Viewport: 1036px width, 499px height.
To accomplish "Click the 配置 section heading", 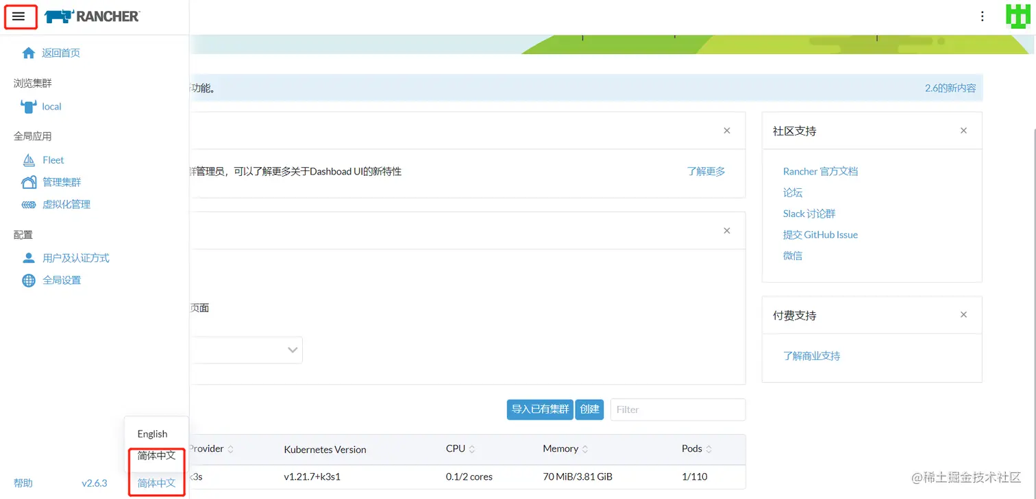I will (23, 235).
